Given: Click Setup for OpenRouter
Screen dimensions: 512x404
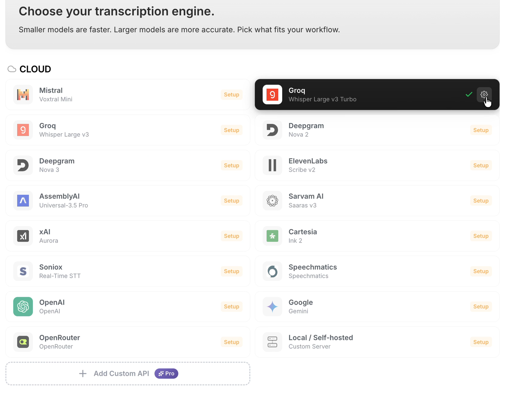Looking at the screenshot, I should [231, 342].
